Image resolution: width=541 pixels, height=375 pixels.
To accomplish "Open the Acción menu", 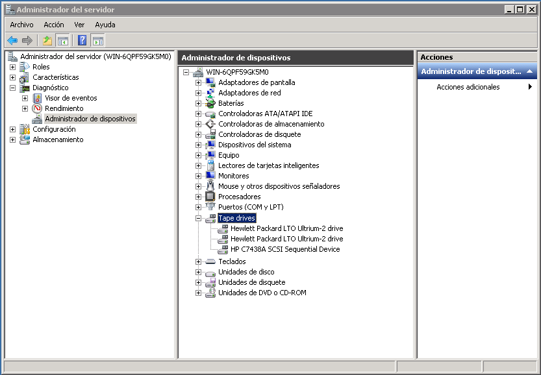I will [x=54, y=25].
